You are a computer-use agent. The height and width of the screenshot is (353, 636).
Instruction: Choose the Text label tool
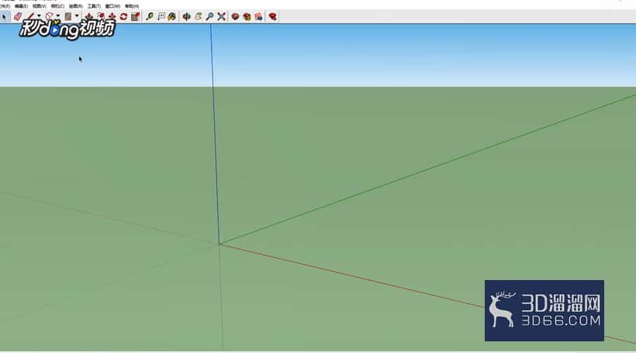pos(161,16)
